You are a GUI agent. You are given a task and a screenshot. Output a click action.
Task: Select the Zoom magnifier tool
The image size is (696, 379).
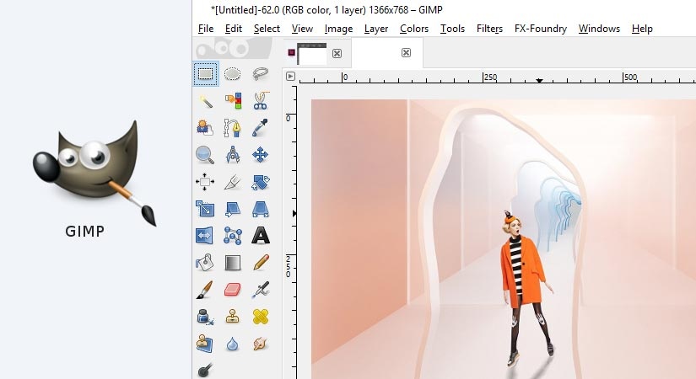(206, 155)
